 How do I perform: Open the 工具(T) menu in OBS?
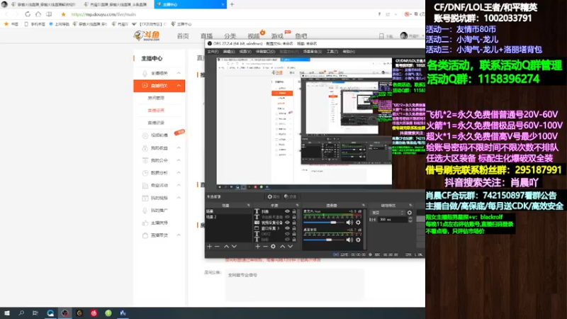(x=332, y=52)
